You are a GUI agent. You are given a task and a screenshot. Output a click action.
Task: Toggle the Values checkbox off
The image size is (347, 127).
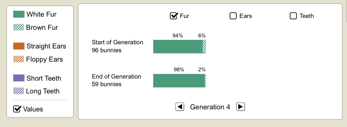17,109
